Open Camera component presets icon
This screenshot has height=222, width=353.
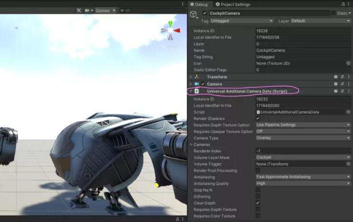pos(342,84)
